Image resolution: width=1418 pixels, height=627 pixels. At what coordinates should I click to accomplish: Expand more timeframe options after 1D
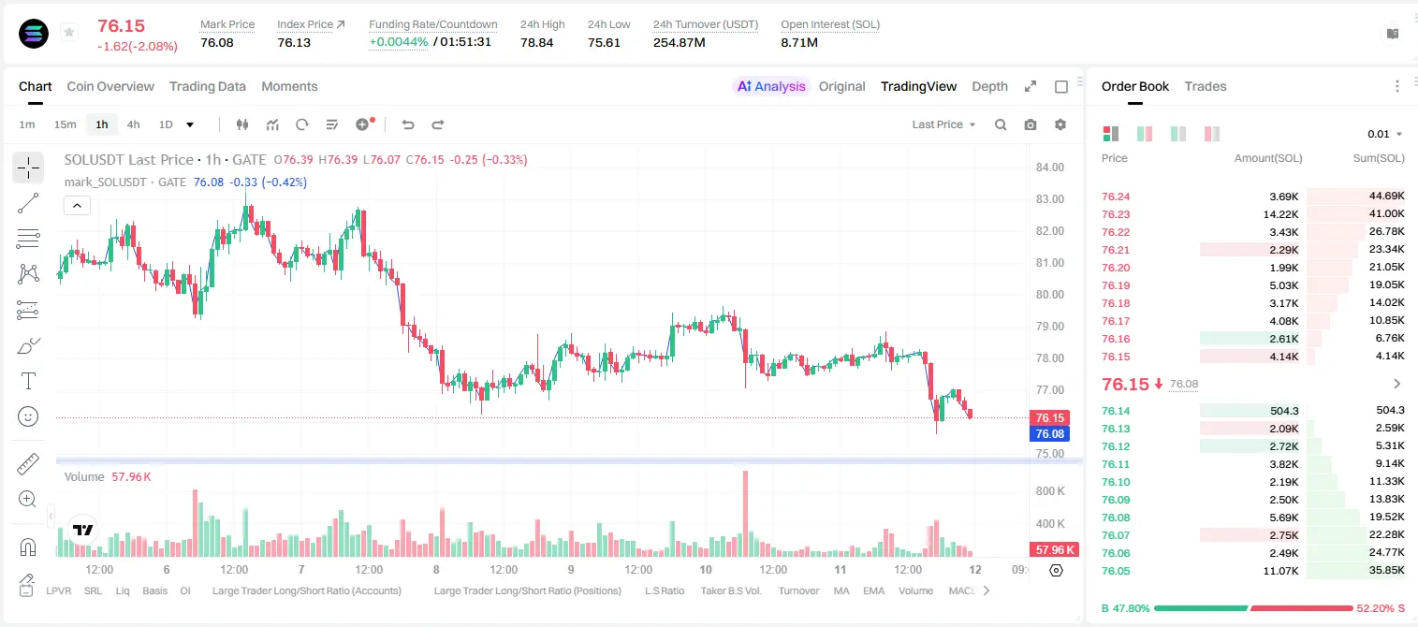190,124
